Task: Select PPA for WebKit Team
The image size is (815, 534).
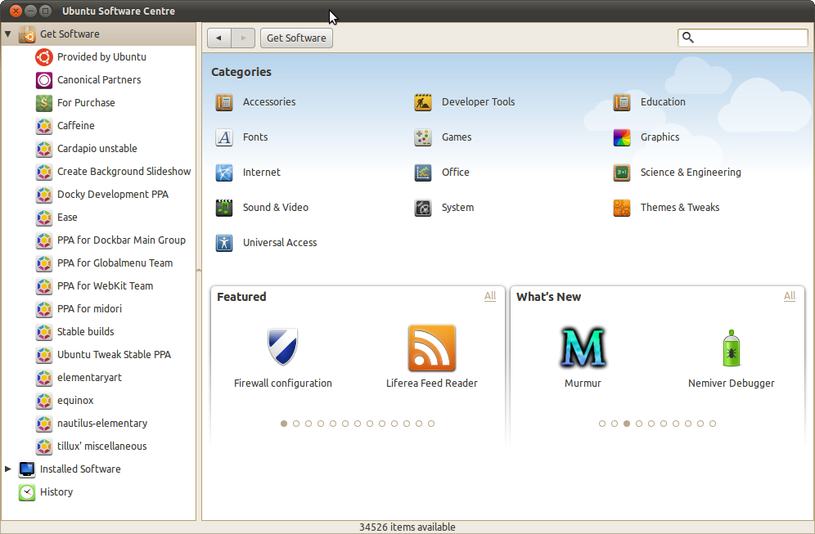Action: pos(99,285)
